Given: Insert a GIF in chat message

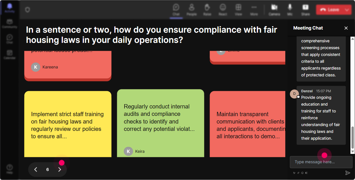Looking at the screenshot, I should (x=306, y=173).
